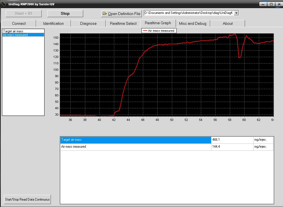Select Target air mass in the list
Image resolution: width=283 pixels, height=207 pixels.
pos(13,31)
